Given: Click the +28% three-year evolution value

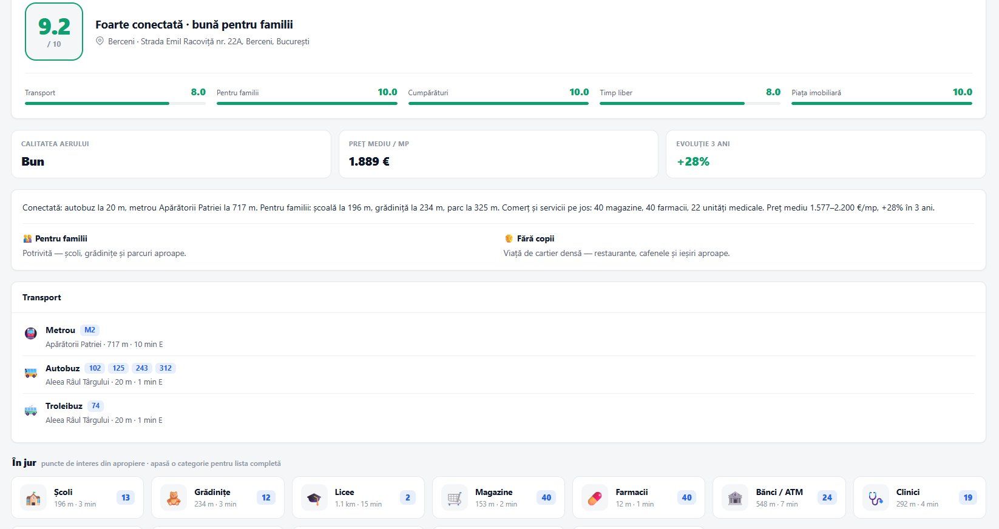Looking at the screenshot, I should click(693, 161).
